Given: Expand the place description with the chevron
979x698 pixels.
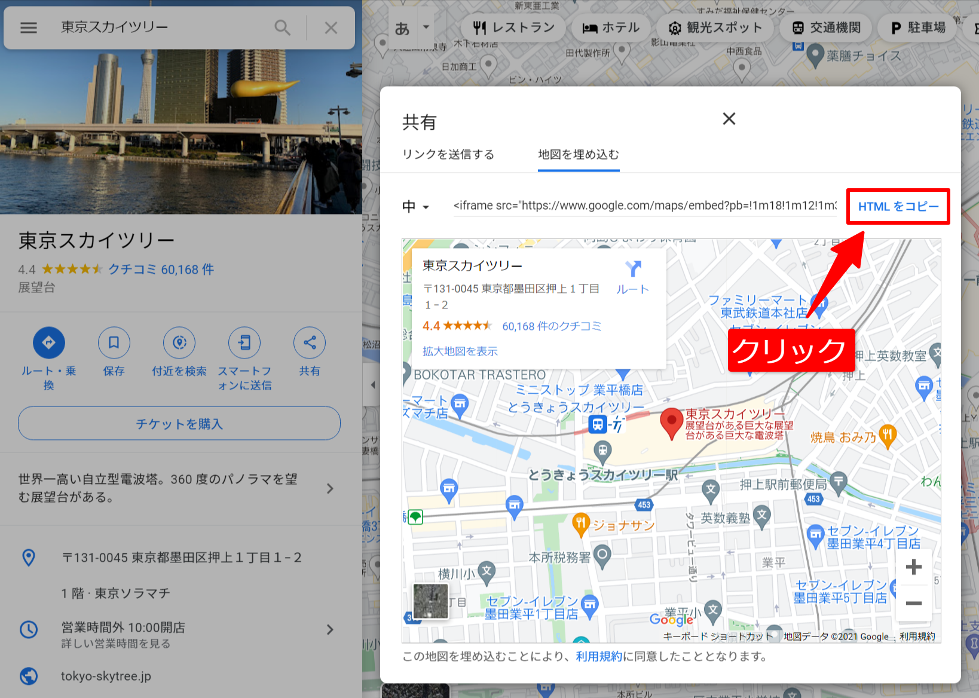Looking at the screenshot, I should (x=330, y=488).
